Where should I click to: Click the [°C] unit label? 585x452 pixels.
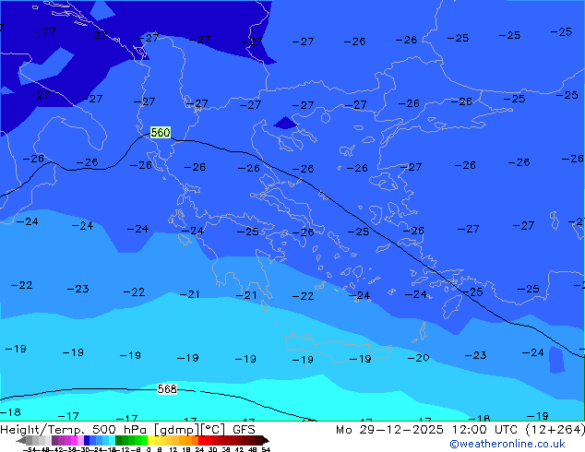[214, 430]
